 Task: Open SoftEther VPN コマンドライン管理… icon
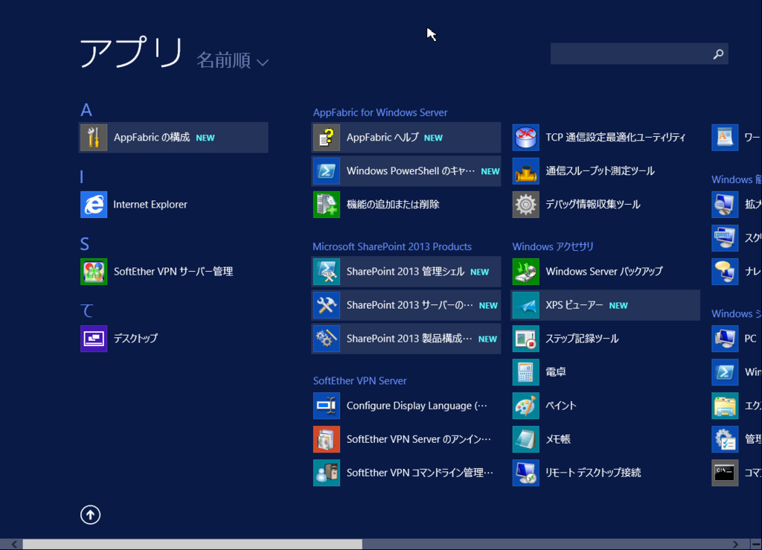(327, 473)
